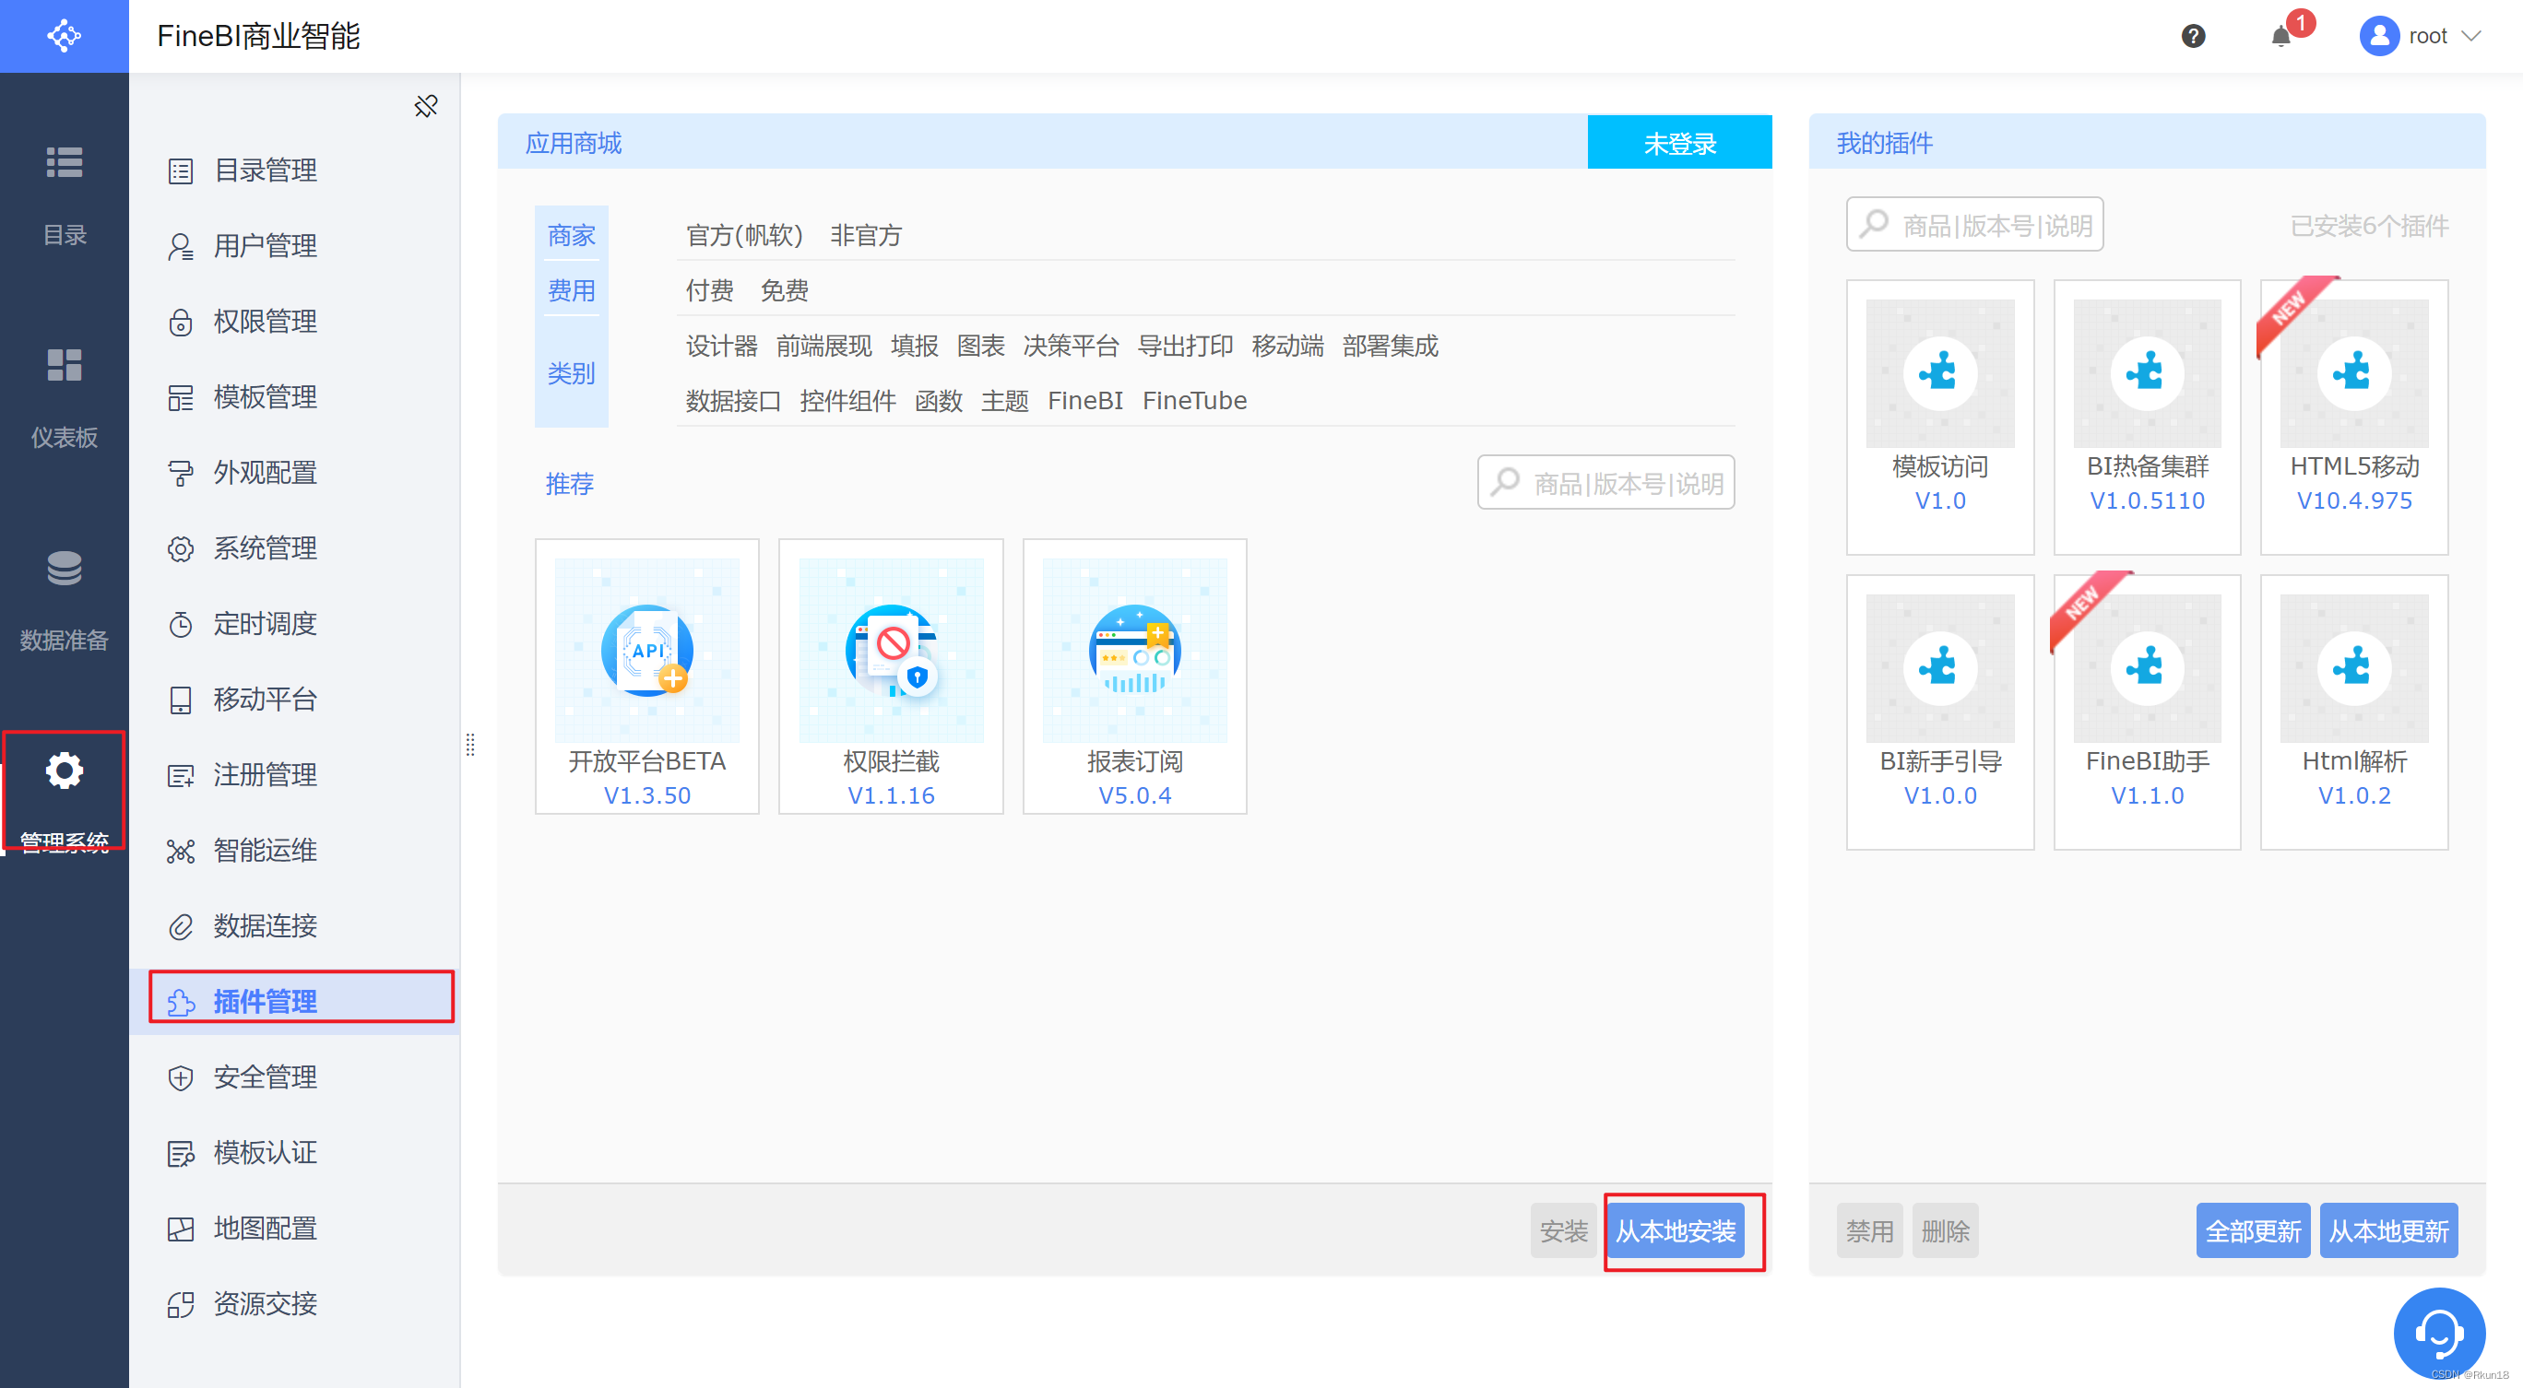
Task: Open the notification bell icon
Action: click(2281, 36)
